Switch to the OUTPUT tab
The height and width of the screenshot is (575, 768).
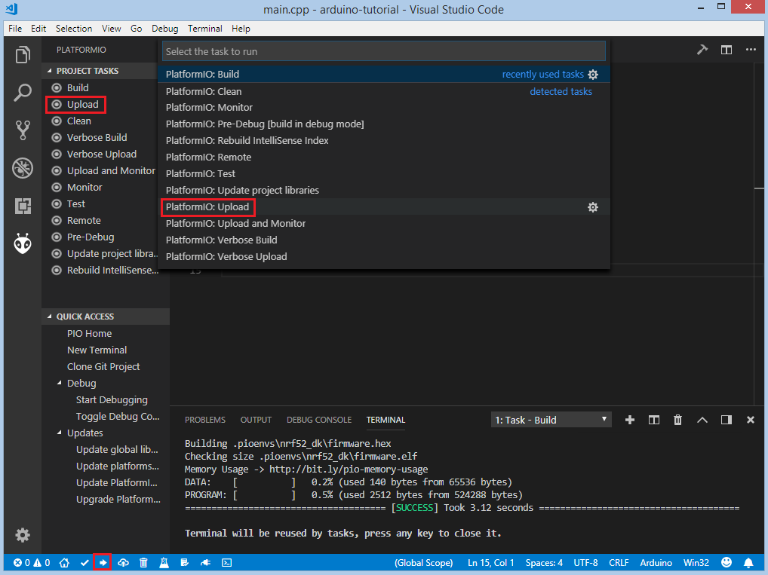pos(256,420)
